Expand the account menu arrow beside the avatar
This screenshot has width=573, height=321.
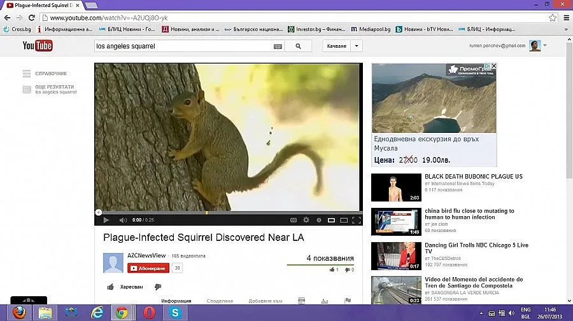pos(545,46)
